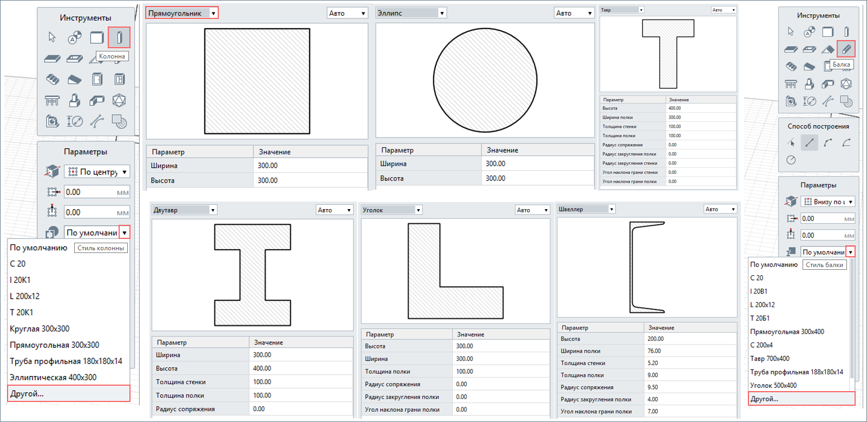
Task: Open the Внизу по alignment dropdown
Action: point(828,202)
